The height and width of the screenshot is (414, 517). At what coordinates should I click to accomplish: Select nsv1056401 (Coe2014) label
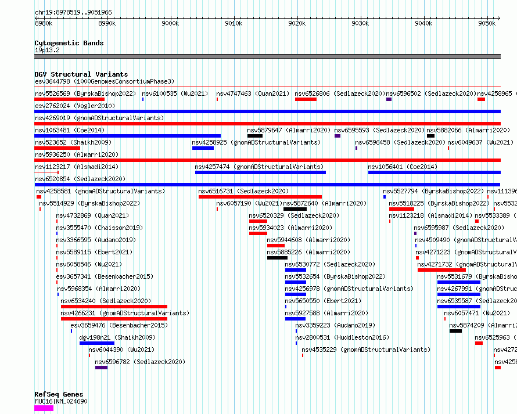pyautogui.click(x=403, y=167)
